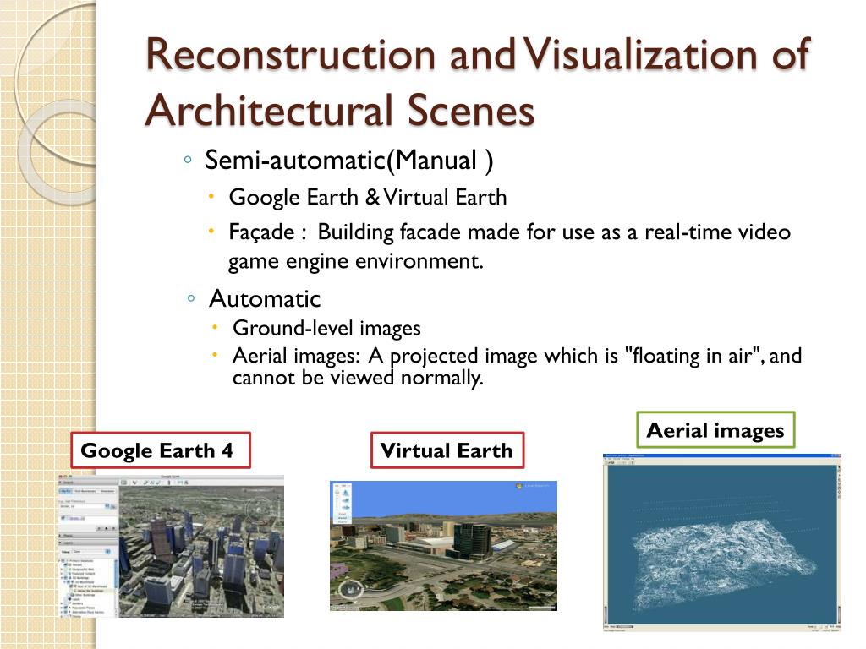Switch to Find Businesses tab in Google Earth
This screenshot has width=866, height=649.
point(85,491)
